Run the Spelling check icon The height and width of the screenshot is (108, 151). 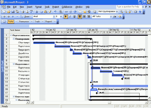[31, 12]
